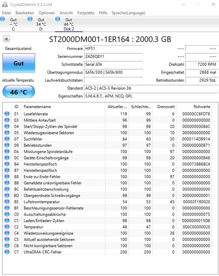The image size is (219, 276).
Task: Click the status circle of Suchfehler row
Action: tap(7, 139)
